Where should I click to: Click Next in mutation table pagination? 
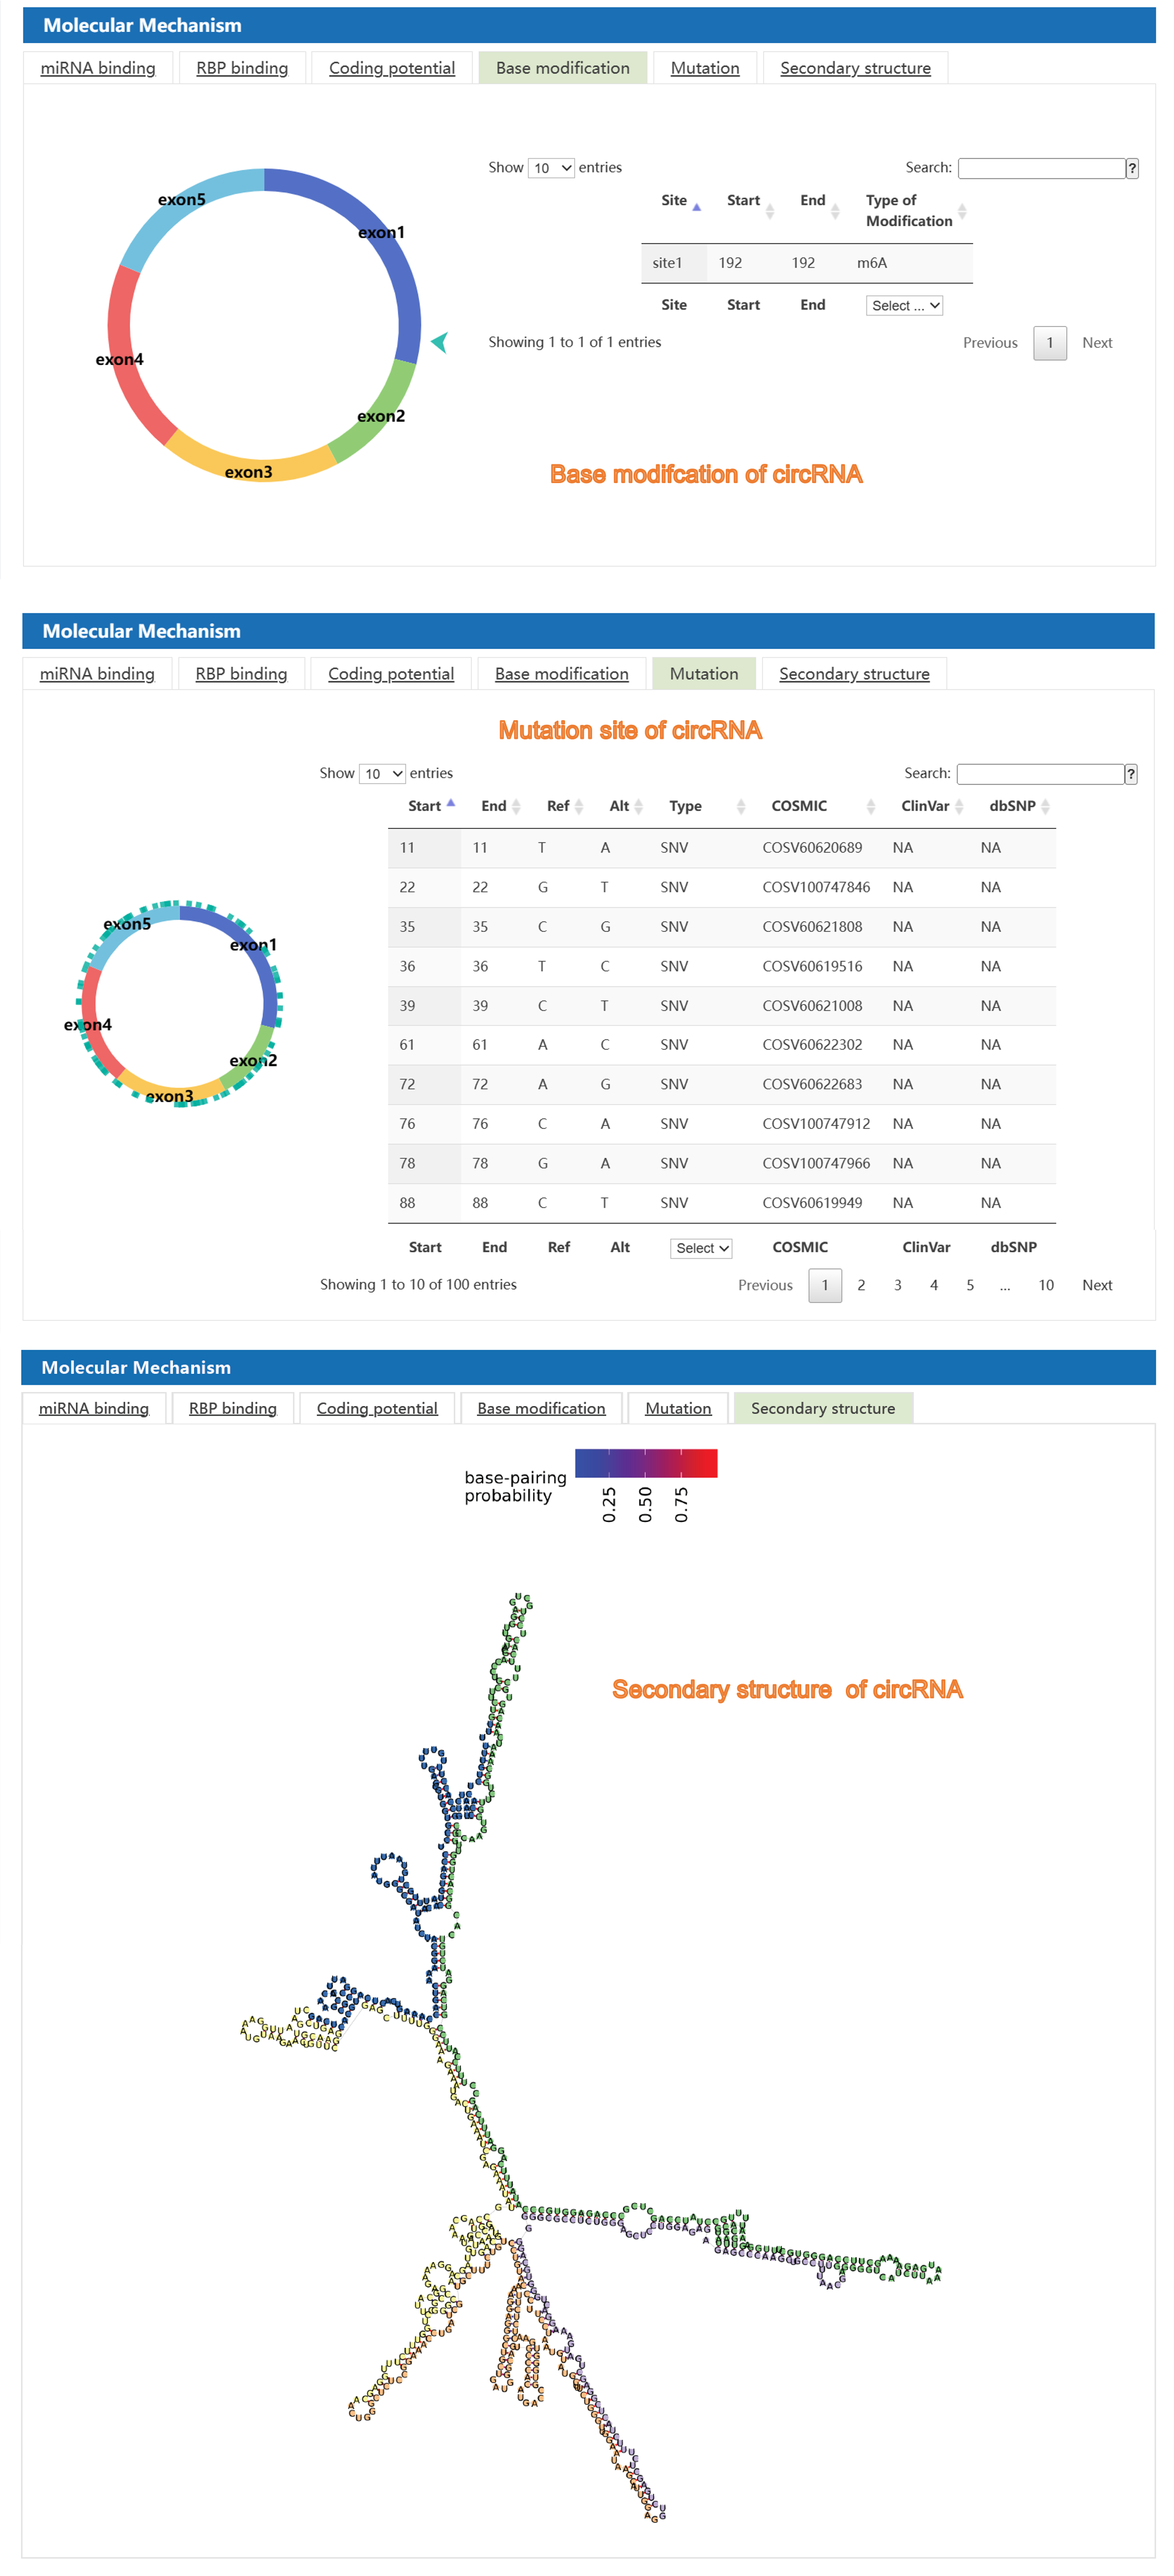pyautogui.click(x=1097, y=1285)
